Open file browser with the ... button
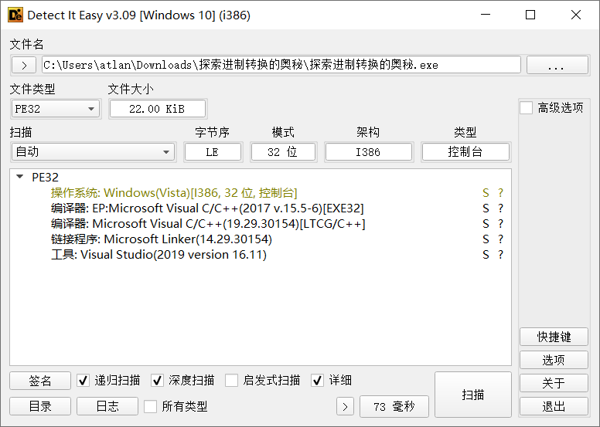The width and height of the screenshot is (600, 427). pos(557,65)
